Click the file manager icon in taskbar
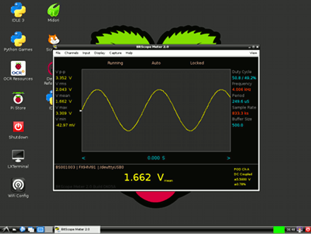311x234 pixels. coord(14,229)
